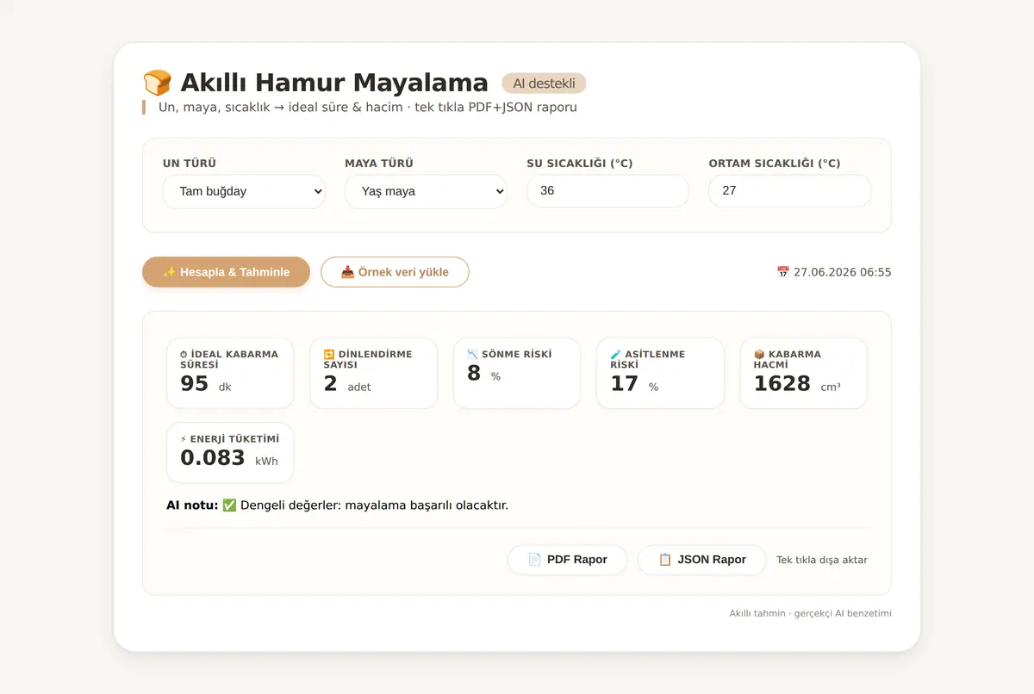
Task: Click the 8 % Sönme Riski value
Action: [x=483, y=374]
